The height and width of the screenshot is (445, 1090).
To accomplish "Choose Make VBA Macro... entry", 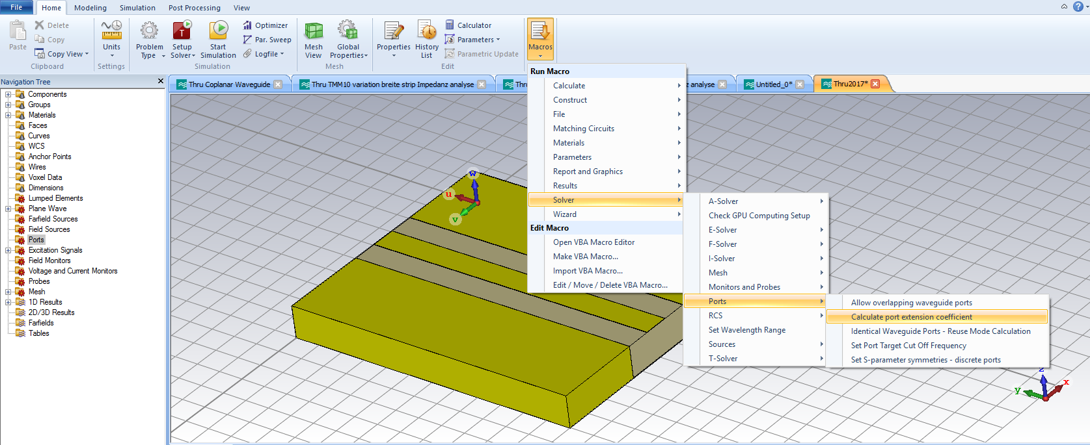I will click(606, 257).
